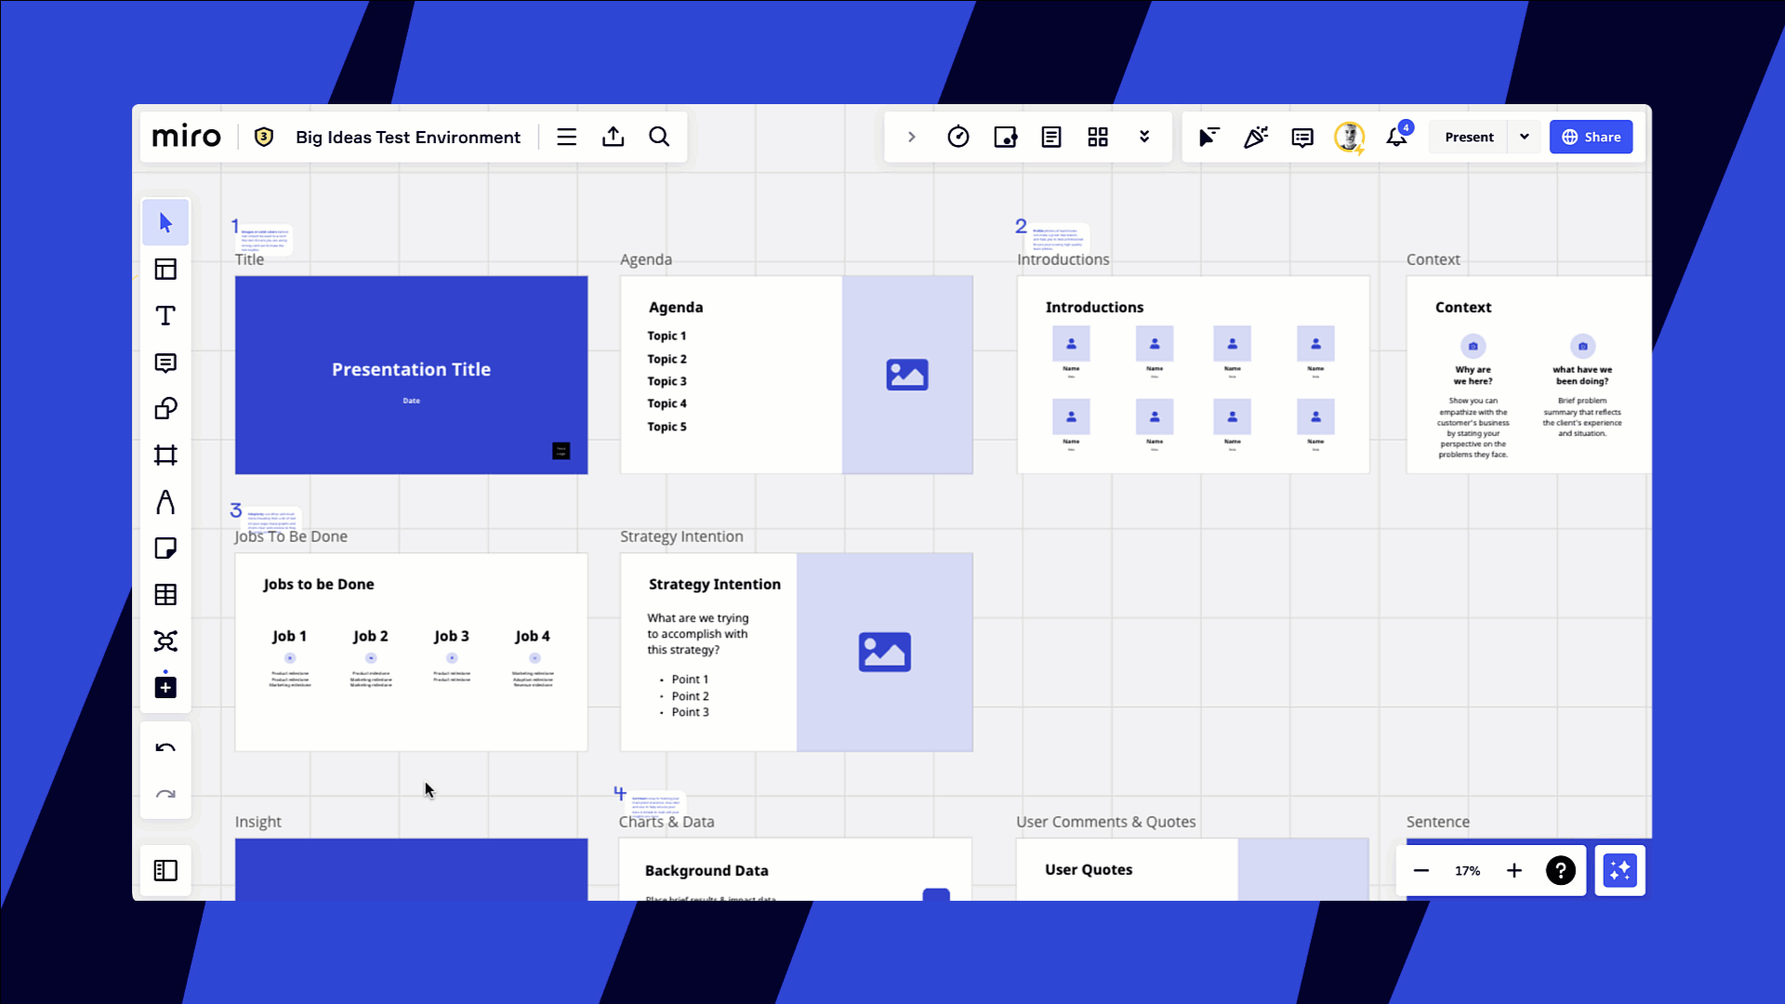Viewport: 1785px width, 1004px height.
Task: Expand the Present dropdown arrow
Action: (1524, 138)
